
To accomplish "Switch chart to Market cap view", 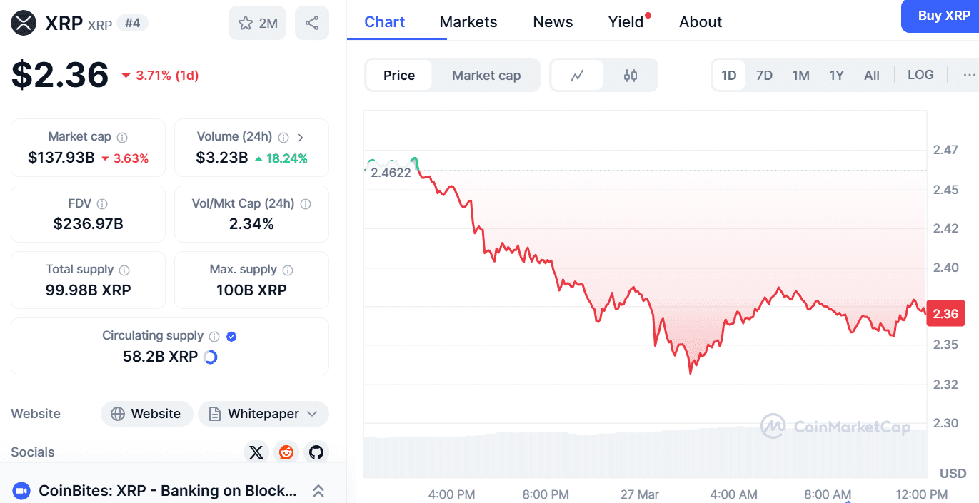I will click(486, 74).
